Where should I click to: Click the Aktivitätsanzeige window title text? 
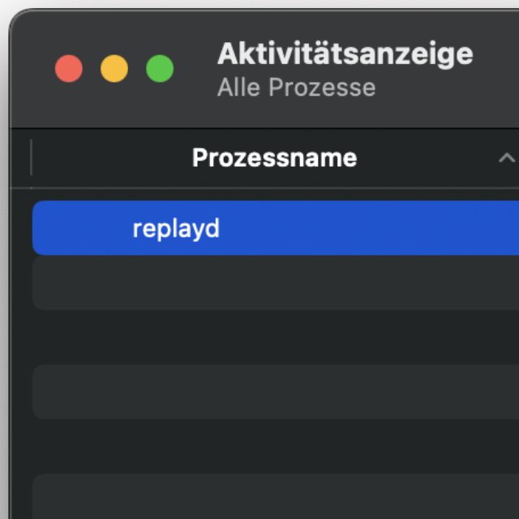point(345,54)
